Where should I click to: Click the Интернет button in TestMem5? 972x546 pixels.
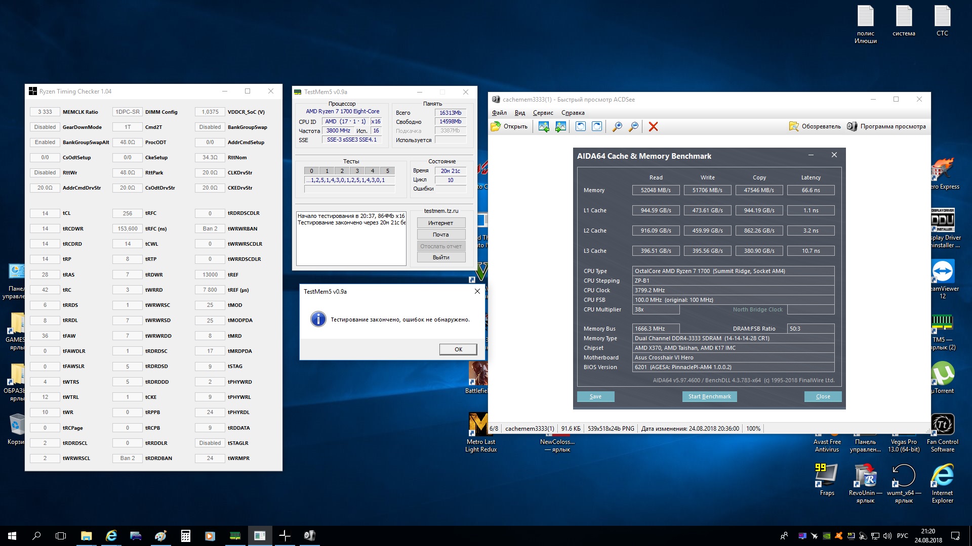coord(440,223)
